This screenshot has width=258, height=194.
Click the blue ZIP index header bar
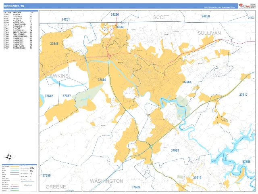(x=21, y=11)
